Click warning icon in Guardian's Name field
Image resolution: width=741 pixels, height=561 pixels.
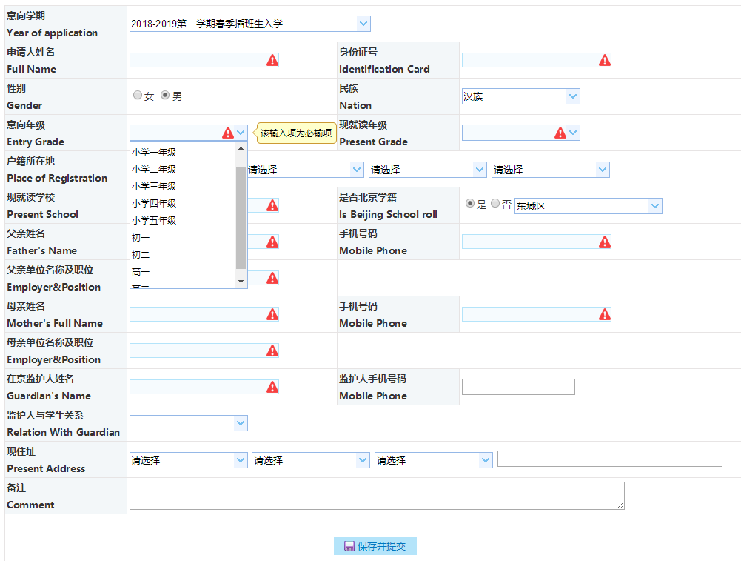click(x=272, y=387)
